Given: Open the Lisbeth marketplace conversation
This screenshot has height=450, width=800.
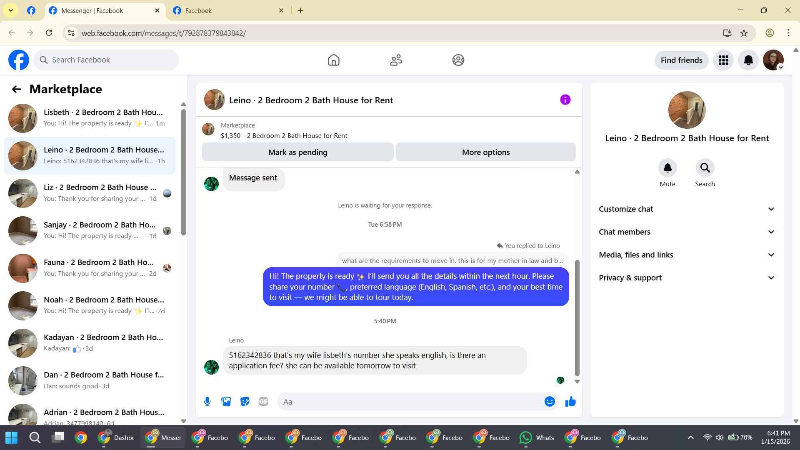Looking at the screenshot, I should point(90,118).
